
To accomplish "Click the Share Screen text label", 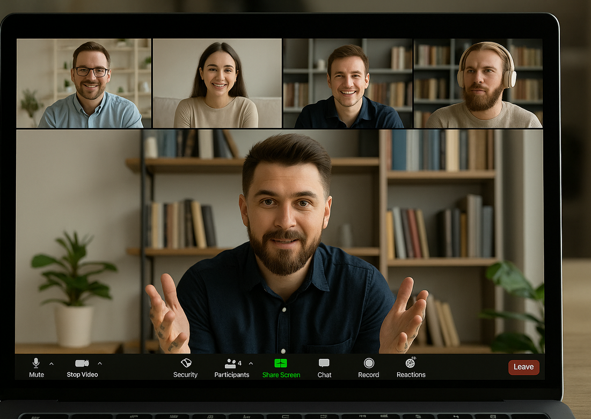I will (281, 375).
